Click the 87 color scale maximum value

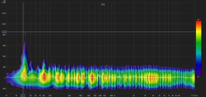click(x=198, y=20)
